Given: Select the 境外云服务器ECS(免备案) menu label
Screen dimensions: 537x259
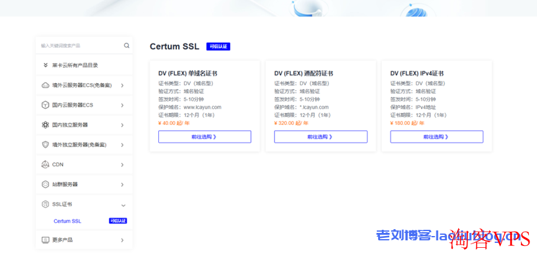Looking at the screenshot, I should (x=82, y=85).
